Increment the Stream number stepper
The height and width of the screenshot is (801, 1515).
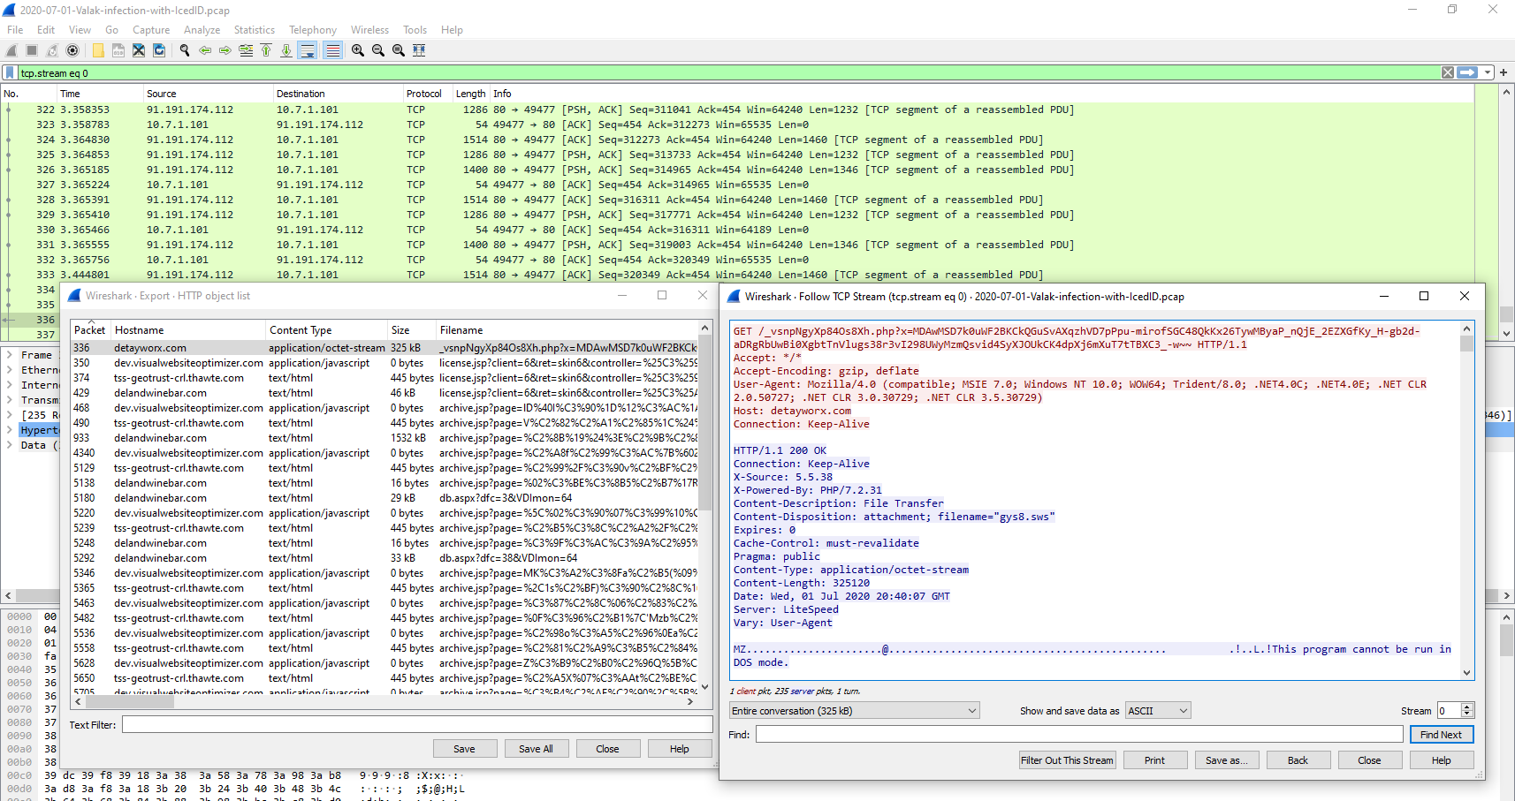[1467, 707]
